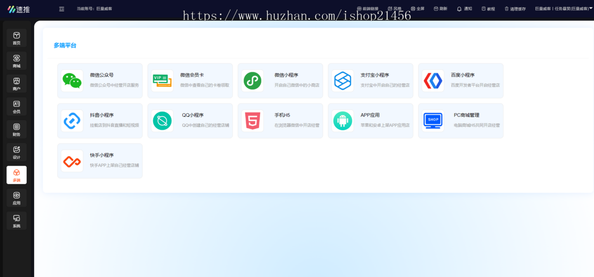
Task: Click the 当前账号：巨量威客 text
Action: pos(94,9)
